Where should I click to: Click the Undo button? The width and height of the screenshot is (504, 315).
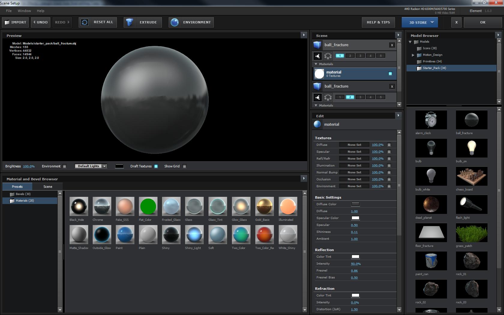[x=40, y=22]
